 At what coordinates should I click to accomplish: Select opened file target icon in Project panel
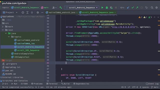(x=23, y=12)
